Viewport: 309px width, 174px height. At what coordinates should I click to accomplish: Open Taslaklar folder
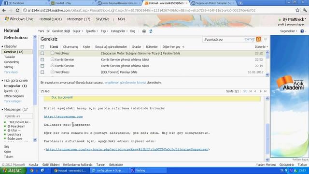click(10, 57)
